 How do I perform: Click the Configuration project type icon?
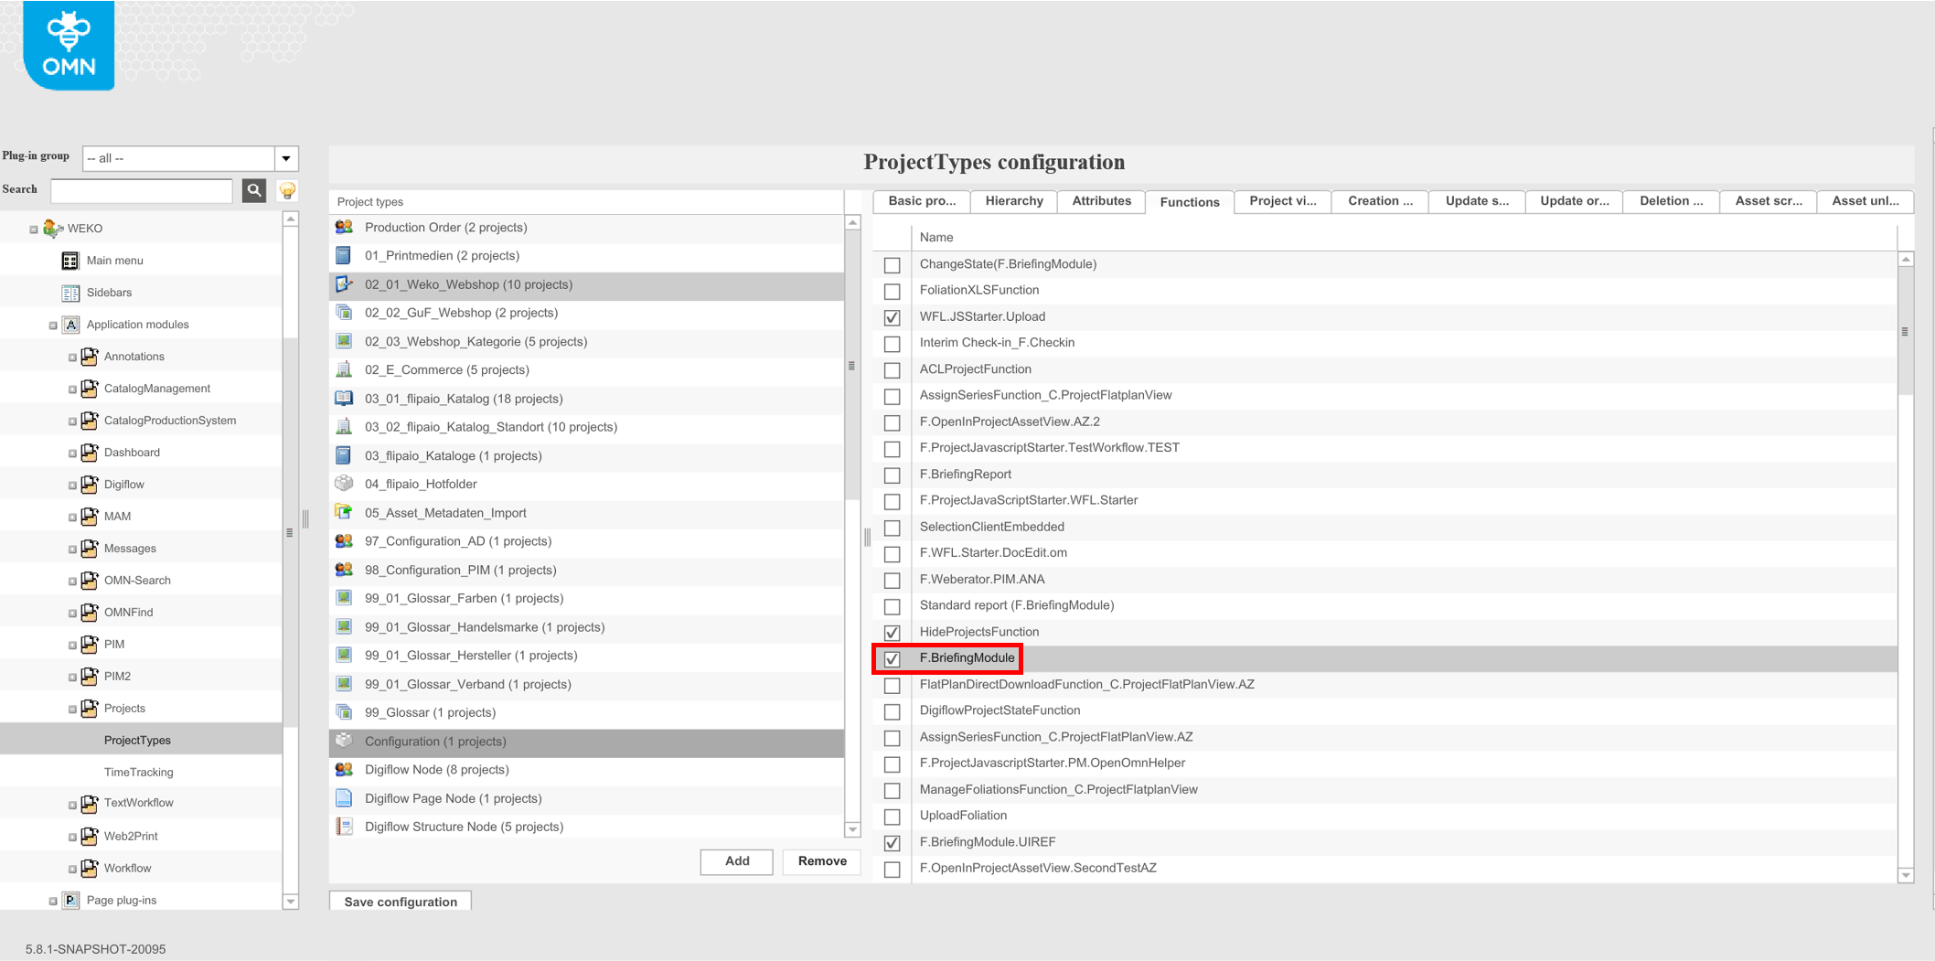344,741
